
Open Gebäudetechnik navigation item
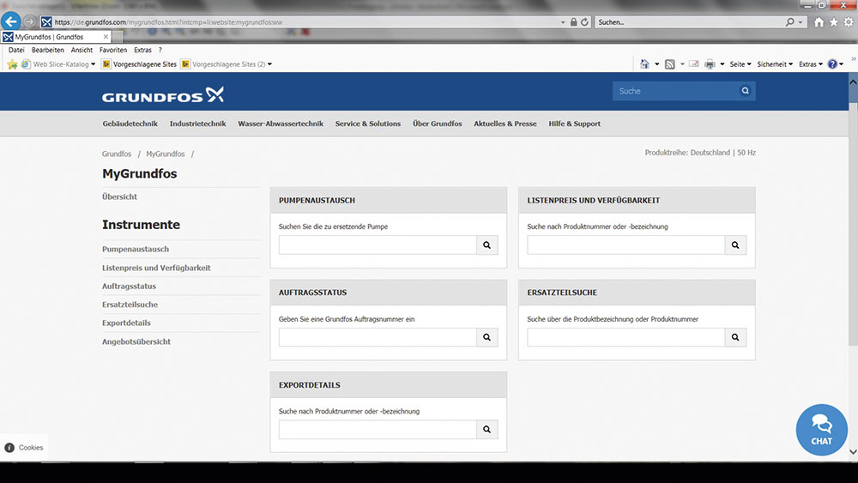click(x=130, y=124)
